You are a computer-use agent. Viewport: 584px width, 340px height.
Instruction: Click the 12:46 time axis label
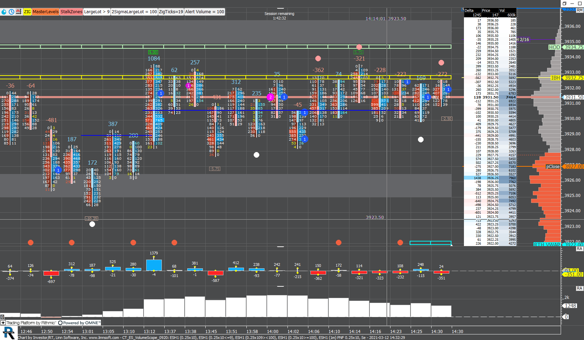(26, 332)
